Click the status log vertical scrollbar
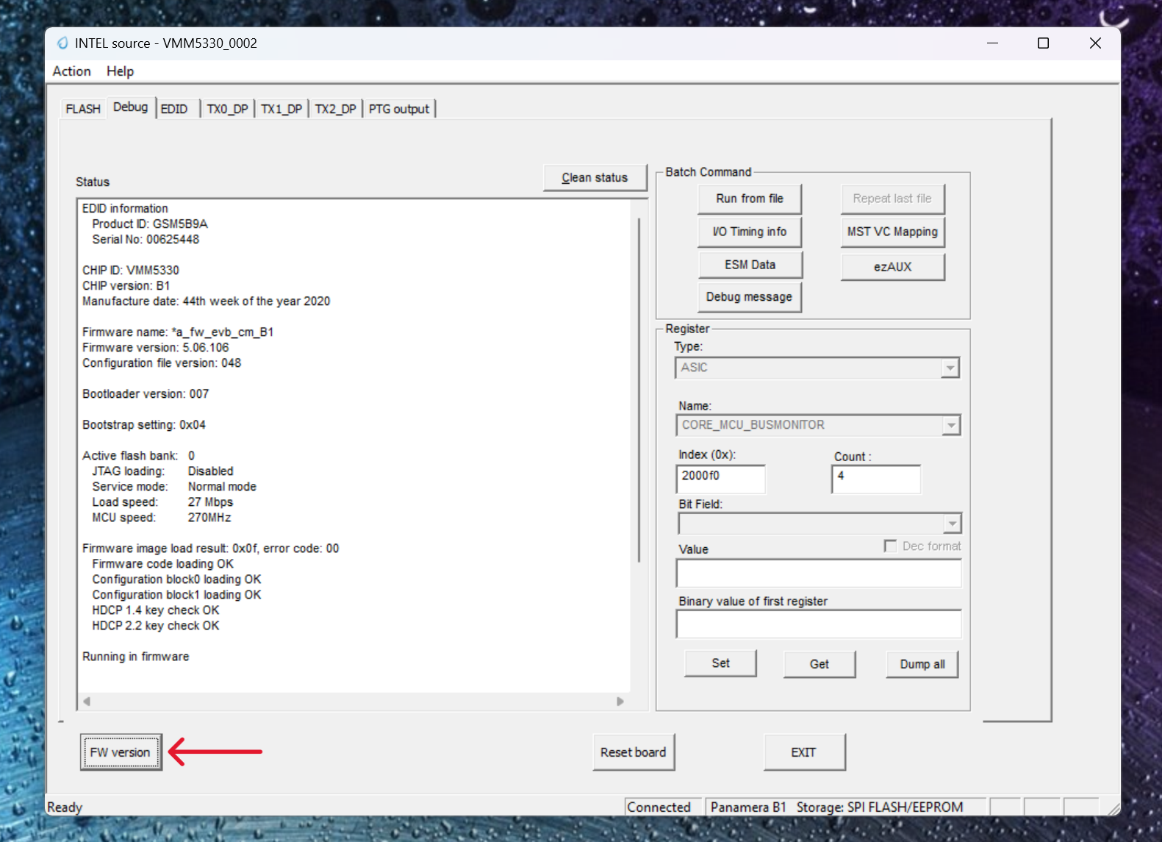This screenshot has height=842, width=1162. [x=639, y=390]
